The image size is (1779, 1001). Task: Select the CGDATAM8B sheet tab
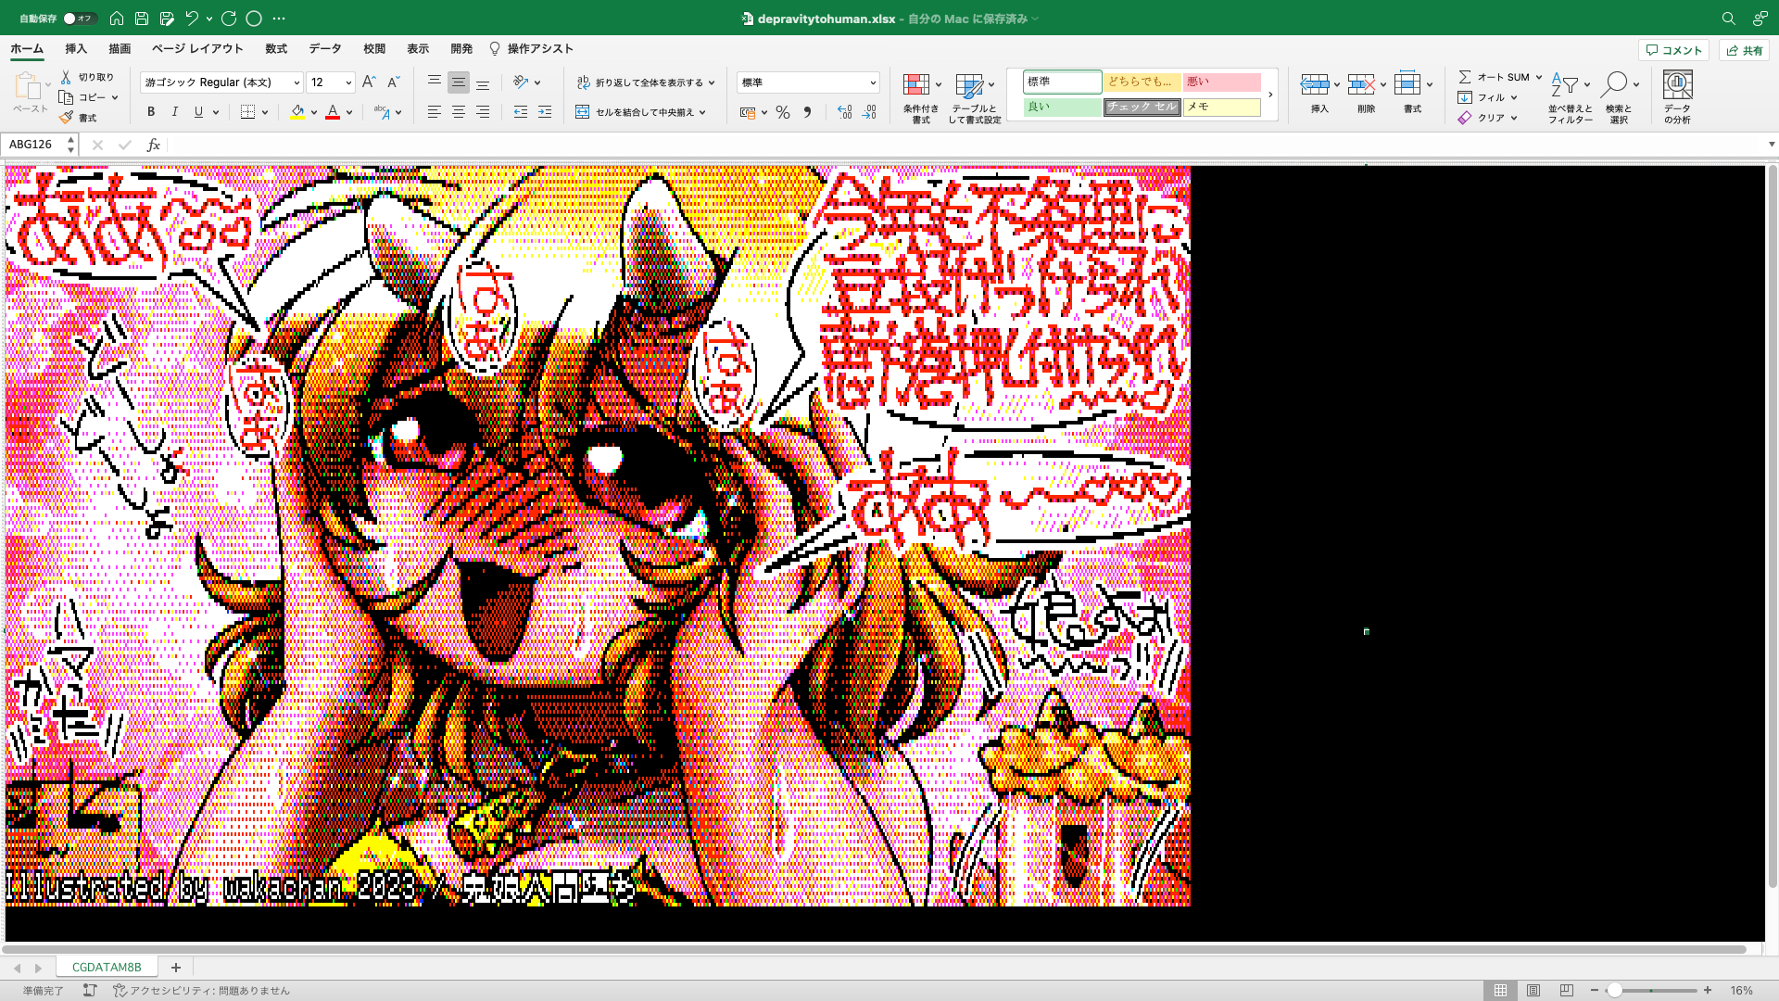[107, 967]
